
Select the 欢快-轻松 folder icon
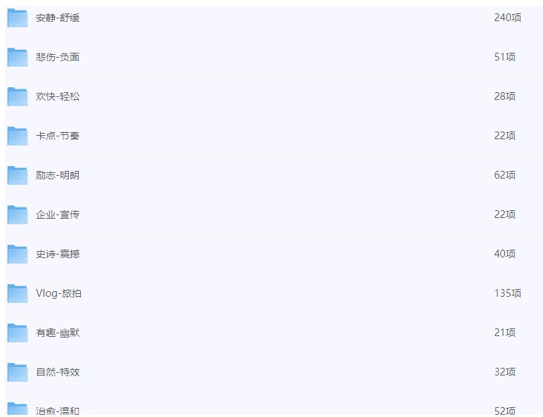pos(18,96)
